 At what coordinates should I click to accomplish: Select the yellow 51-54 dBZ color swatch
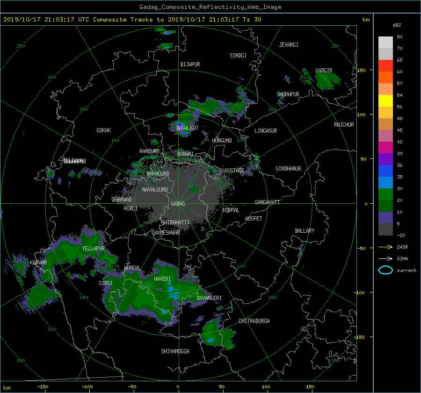(x=385, y=101)
